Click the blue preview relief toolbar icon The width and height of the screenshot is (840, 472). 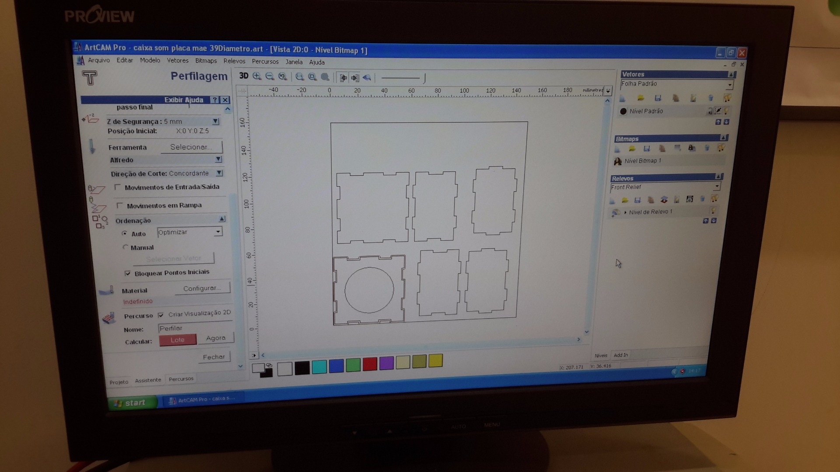click(367, 78)
